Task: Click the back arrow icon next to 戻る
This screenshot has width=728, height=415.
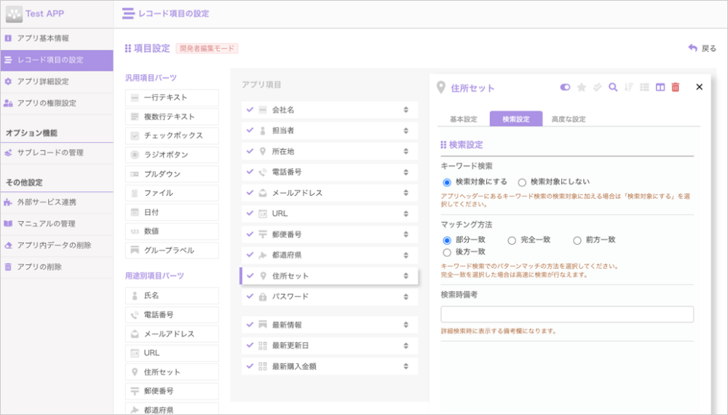Action: coord(693,48)
